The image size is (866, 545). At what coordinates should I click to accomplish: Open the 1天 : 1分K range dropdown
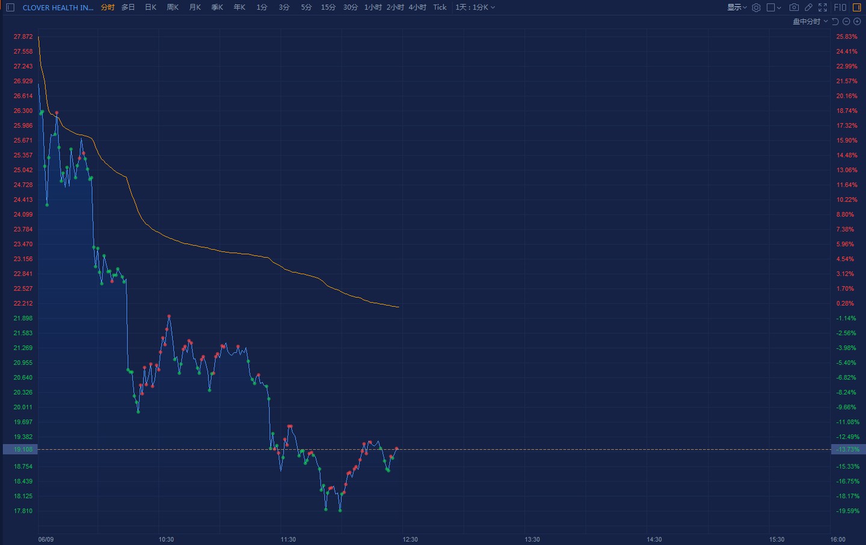pos(475,7)
